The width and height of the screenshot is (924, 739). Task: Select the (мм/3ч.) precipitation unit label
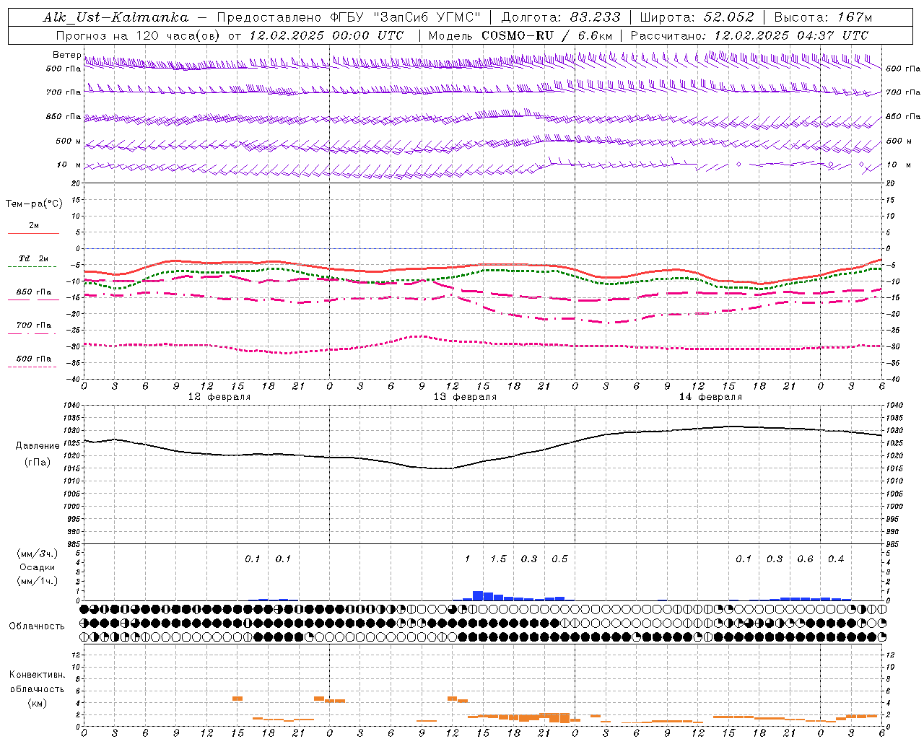click(38, 554)
